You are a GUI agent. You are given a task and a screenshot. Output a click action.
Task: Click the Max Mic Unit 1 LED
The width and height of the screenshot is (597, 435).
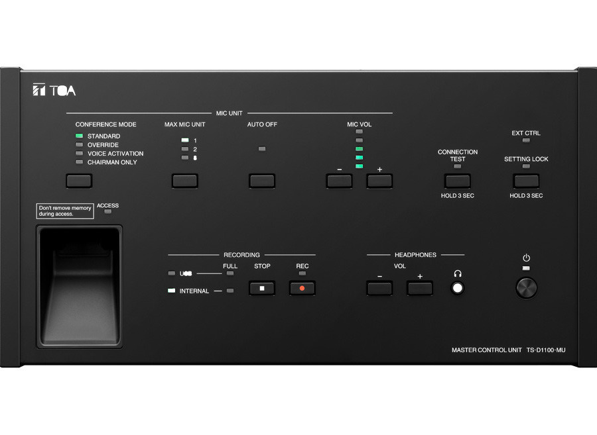click(185, 140)
